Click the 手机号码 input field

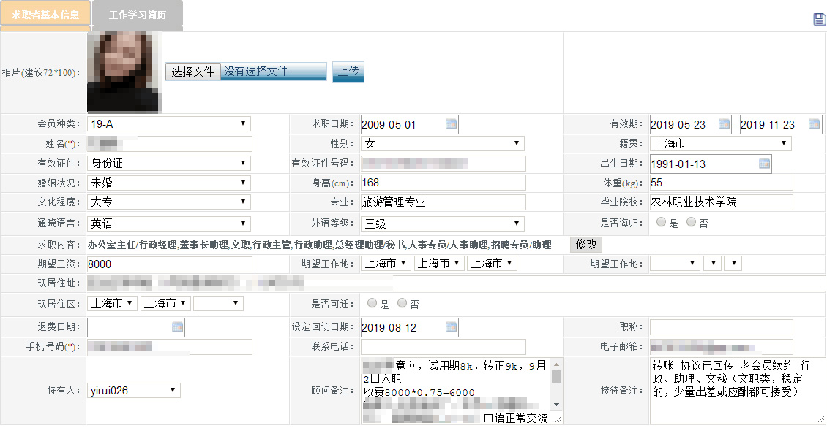[x=170, y=347]
